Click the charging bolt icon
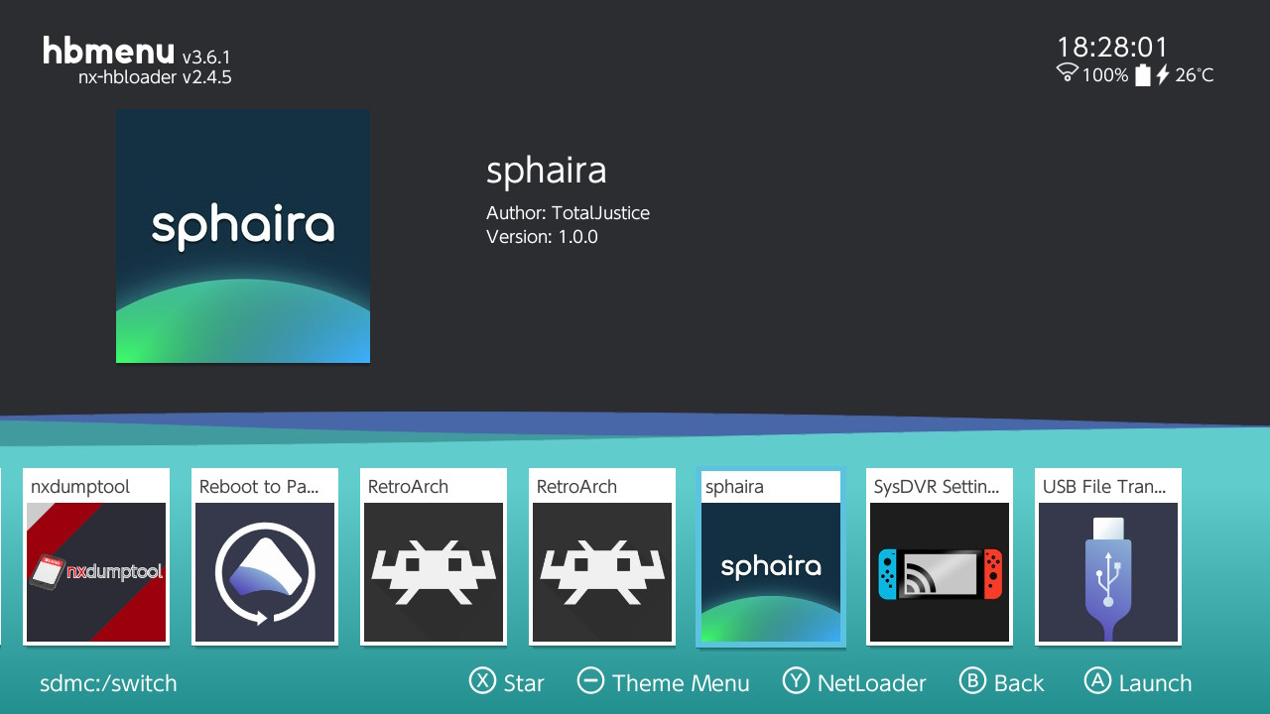Viewport: 1270px width, 714px height. point(1163,74)
